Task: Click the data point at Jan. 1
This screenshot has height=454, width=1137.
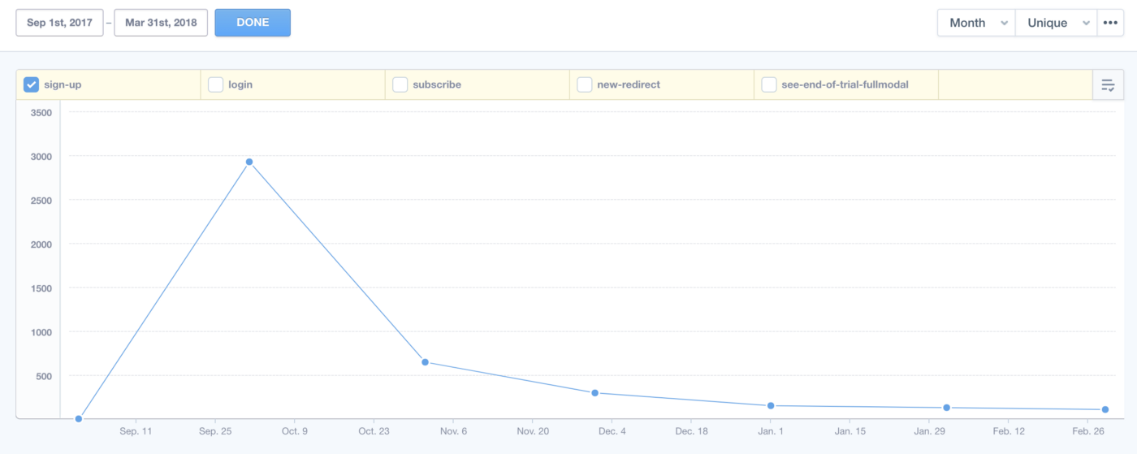Action: point(771,405)
